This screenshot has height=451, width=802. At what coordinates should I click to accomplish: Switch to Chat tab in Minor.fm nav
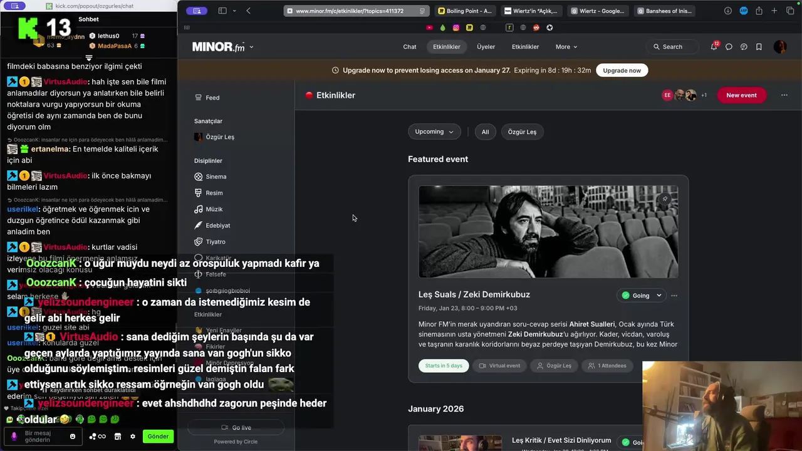410,47
